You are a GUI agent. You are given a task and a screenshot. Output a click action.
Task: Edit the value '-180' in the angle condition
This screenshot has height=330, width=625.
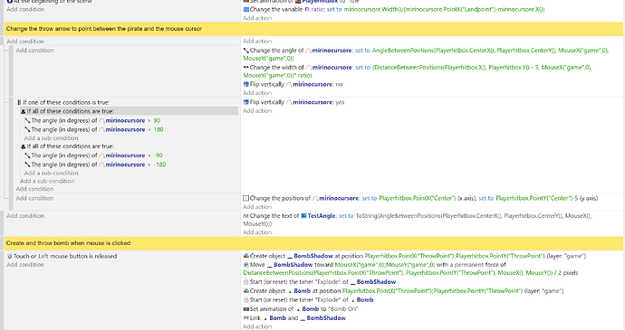point(159,165)
